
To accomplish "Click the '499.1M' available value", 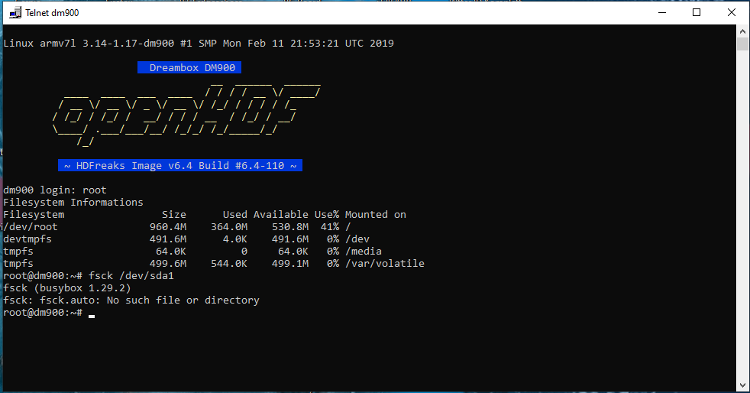I will pyautogui.click(x=290, y=264).
